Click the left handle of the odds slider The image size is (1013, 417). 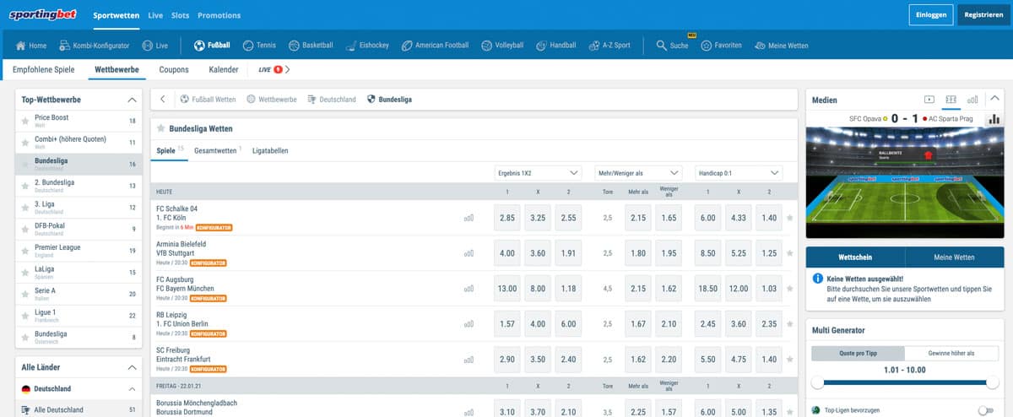(817, 383)
